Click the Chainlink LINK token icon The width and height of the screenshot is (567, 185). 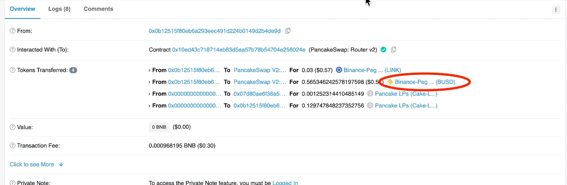(x=339, y=70)
